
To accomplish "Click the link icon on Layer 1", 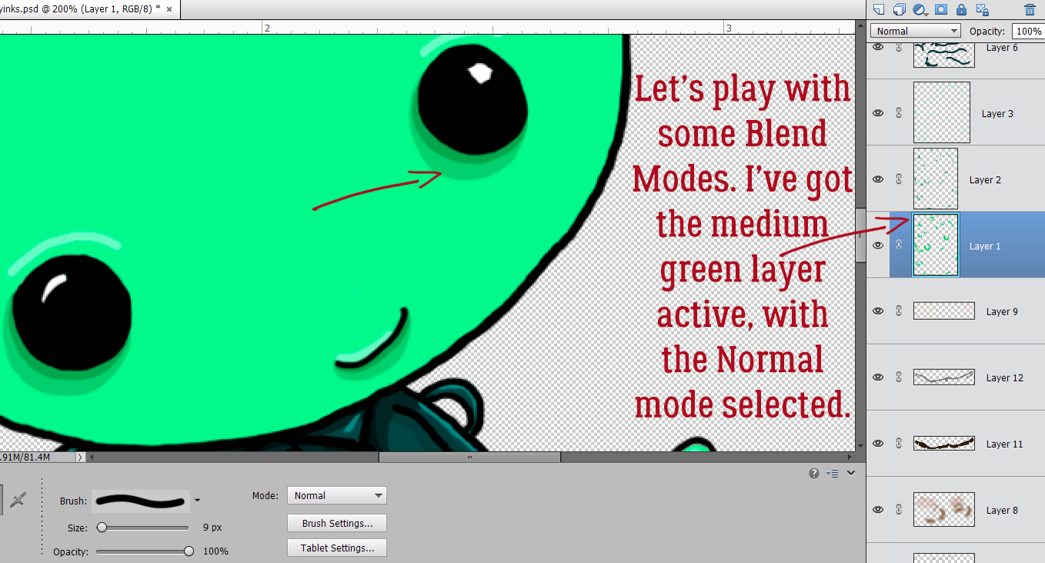I will click(898, 245).
